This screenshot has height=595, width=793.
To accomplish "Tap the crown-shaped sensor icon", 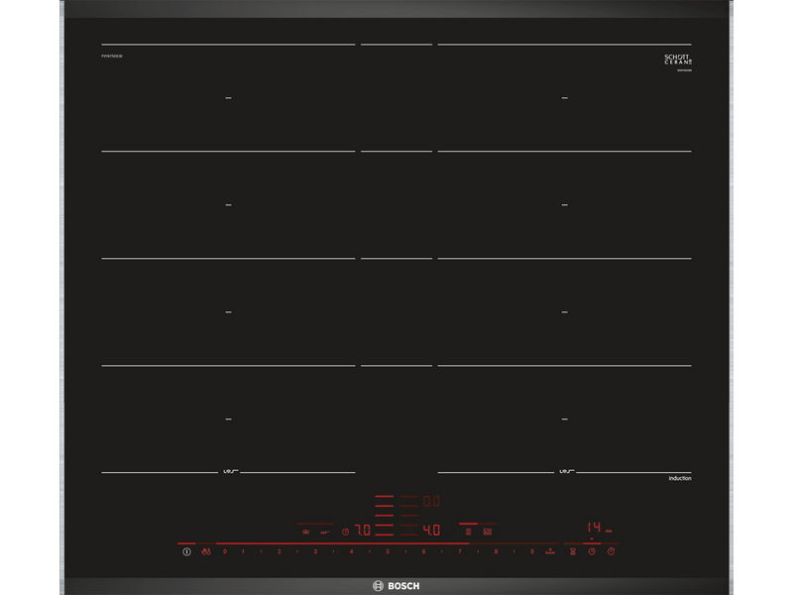I will (x=305, y=531).
